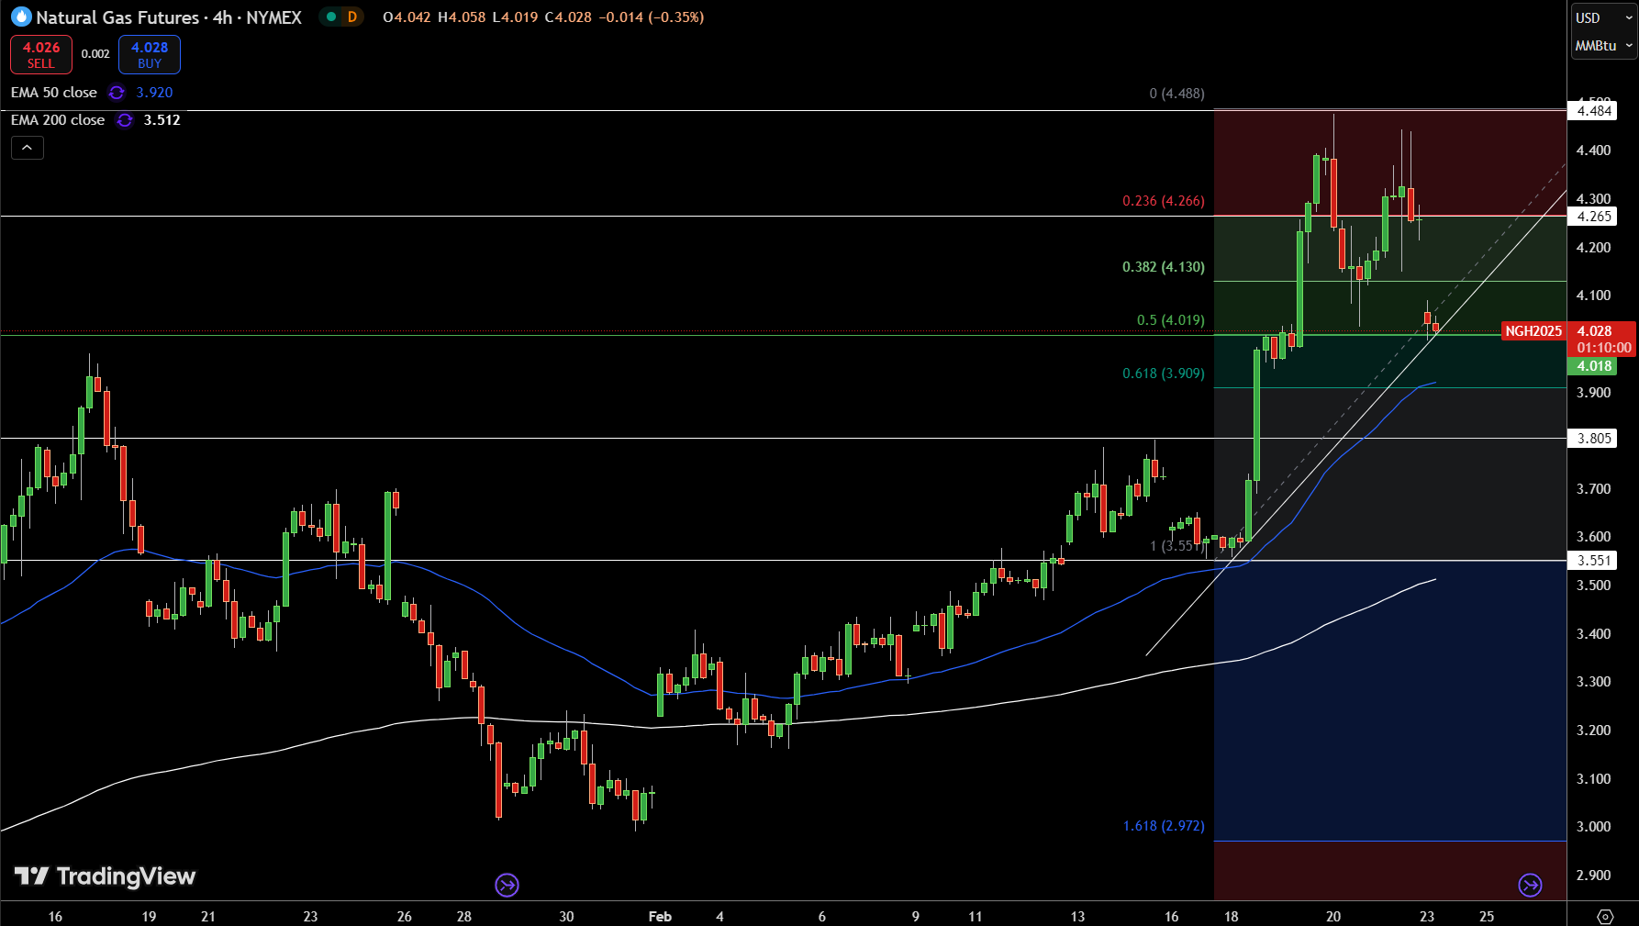
Task: Click the 3.805 price axis tag
Action: [x=1594, y=439]
